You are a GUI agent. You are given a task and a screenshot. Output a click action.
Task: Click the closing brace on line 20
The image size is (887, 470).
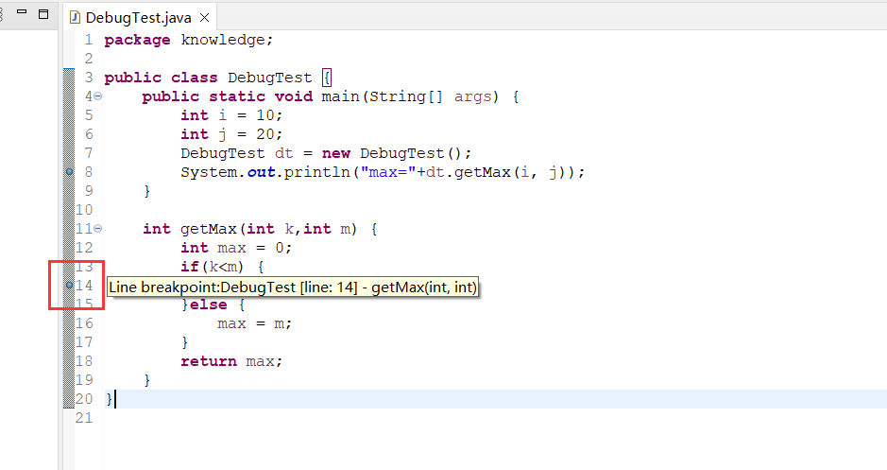pyautogui.click(x=110, y=399)
